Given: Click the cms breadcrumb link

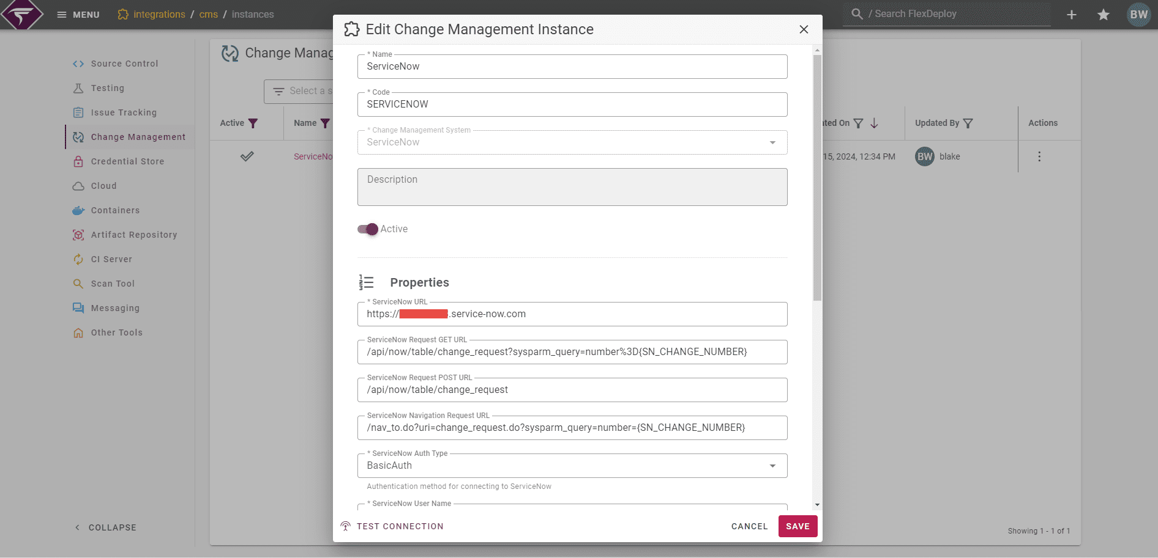Looking at the screenshot, I should pos(209,14).
